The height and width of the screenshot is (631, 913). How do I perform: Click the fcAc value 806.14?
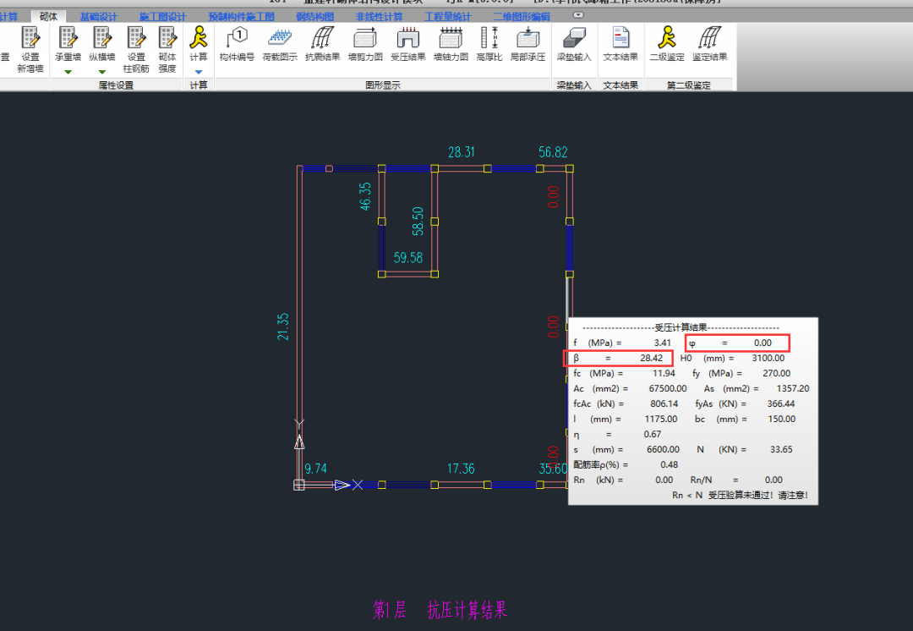click(x=664, y=403)
